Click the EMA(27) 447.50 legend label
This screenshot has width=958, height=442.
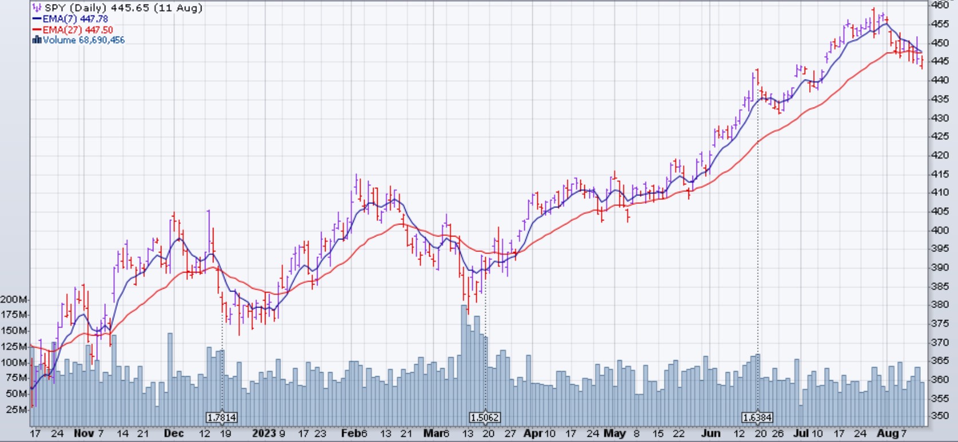[78, 30]
